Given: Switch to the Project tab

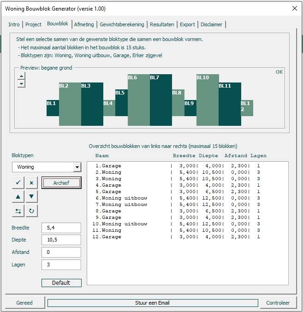Looking at the screenshot, I should [33, 24].
